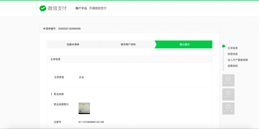Viewport: 259px width, 129px height.
Task: Open the question mark help guide button
Action: pos(228,94)
